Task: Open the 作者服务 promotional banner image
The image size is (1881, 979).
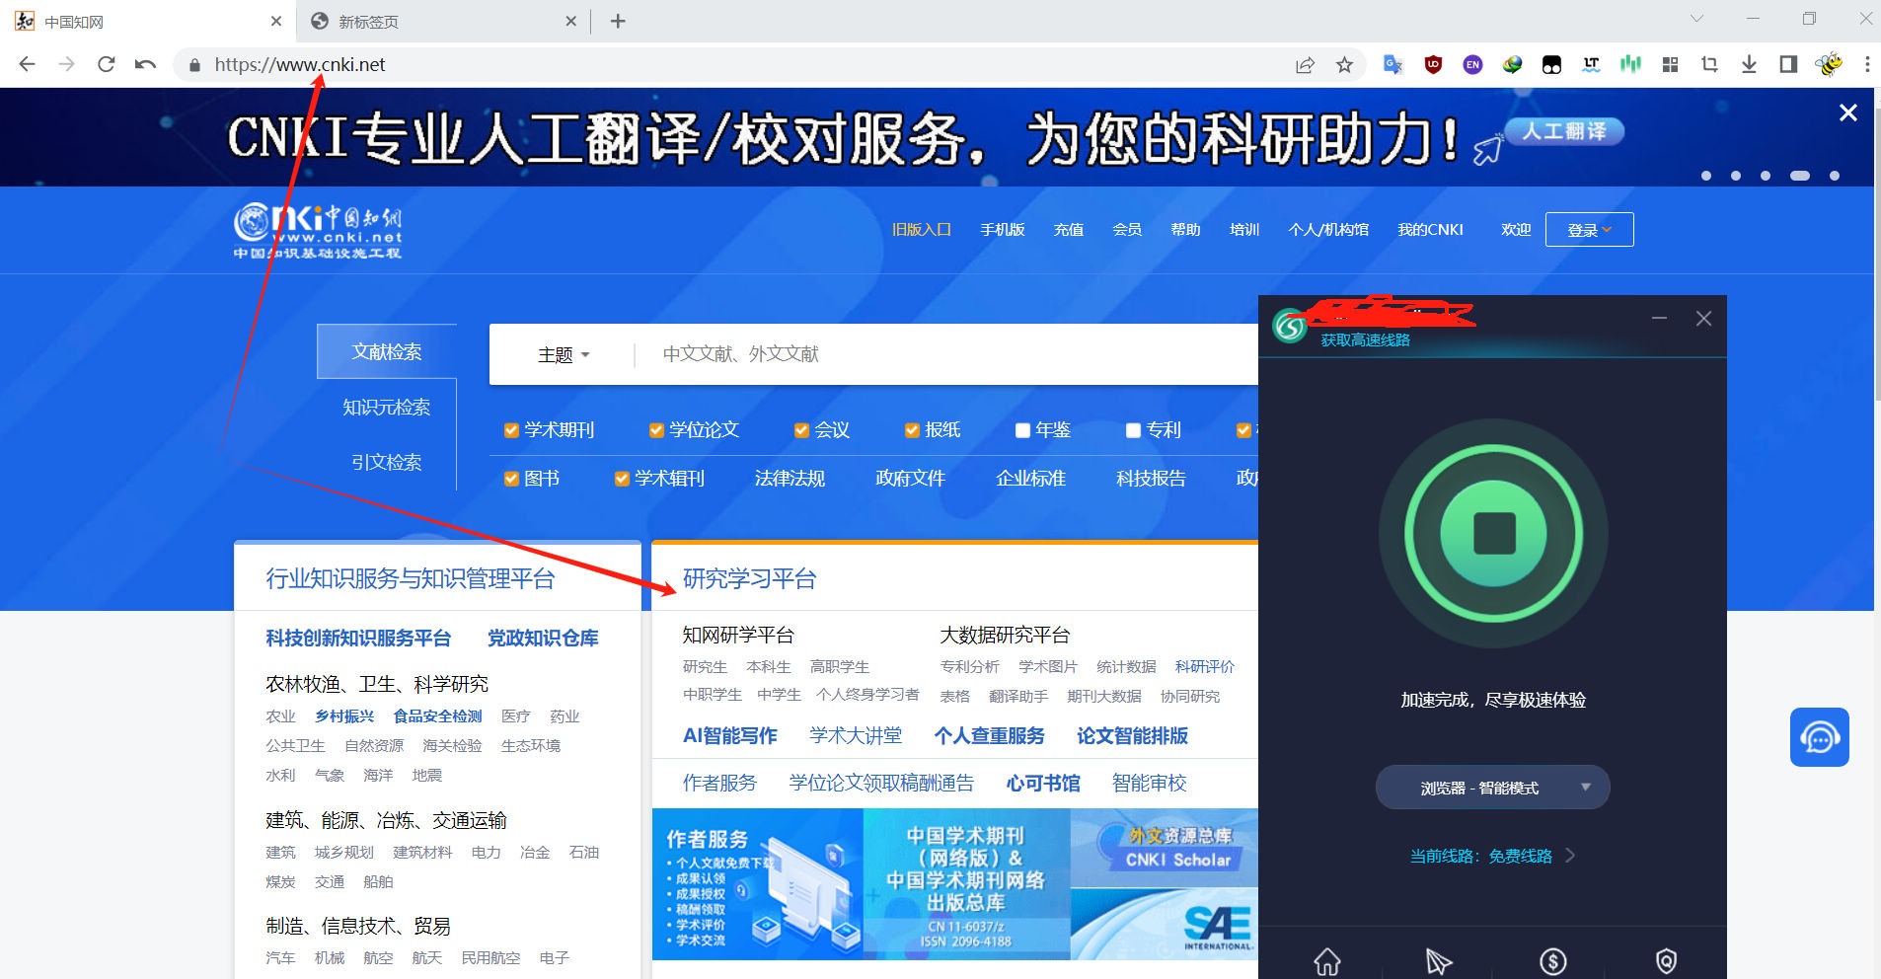Action: pos(757,884)
